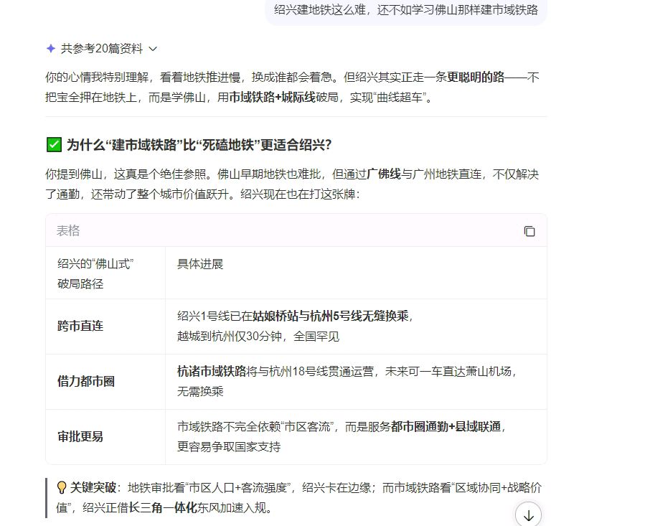Image resolution: width=645 pixels, height=526 pixels.
Task: Click the heading 为什么"建市域铁路"比"死磕地铁"更适合绍兴
Action: [x=199, y=145]
